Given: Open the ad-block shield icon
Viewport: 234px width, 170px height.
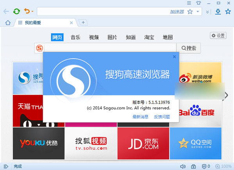Looking at the screenshot, I should (x=204, y=166).
